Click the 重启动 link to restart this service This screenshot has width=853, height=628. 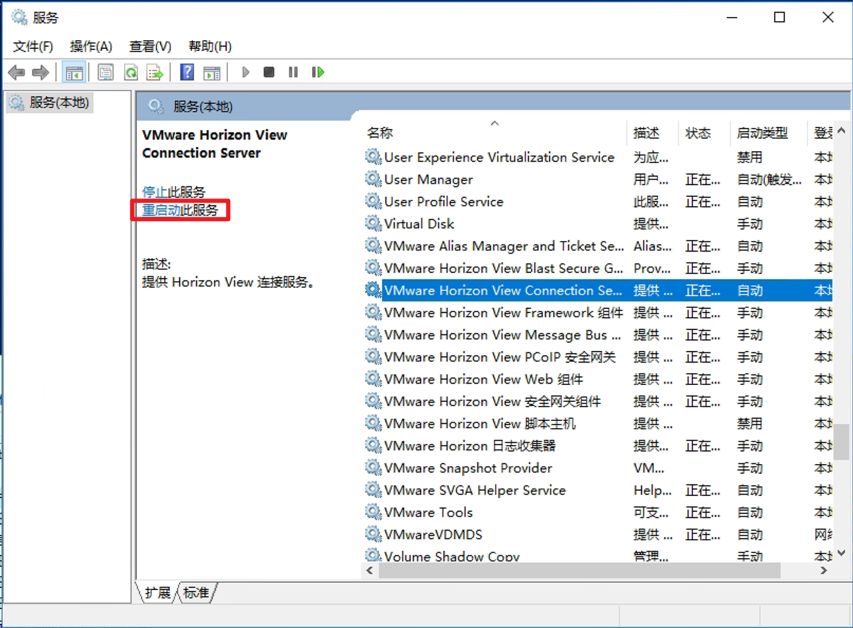[x=161, y=210]
